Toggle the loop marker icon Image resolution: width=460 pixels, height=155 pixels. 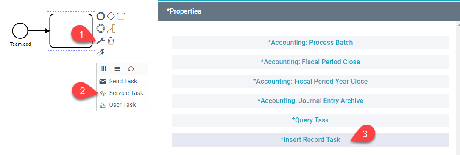pos(131,69)
